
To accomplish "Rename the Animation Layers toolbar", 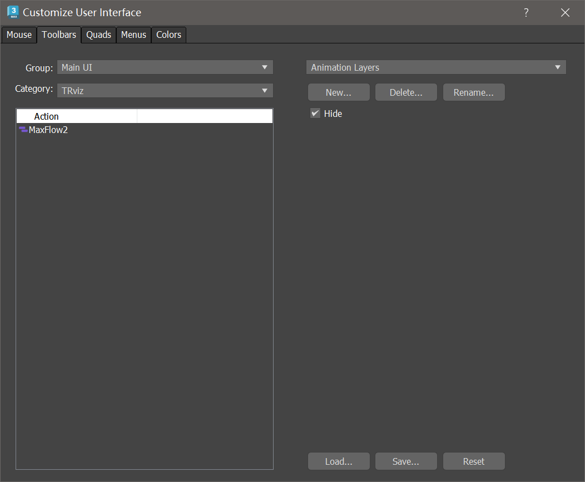I will (474, 92).
